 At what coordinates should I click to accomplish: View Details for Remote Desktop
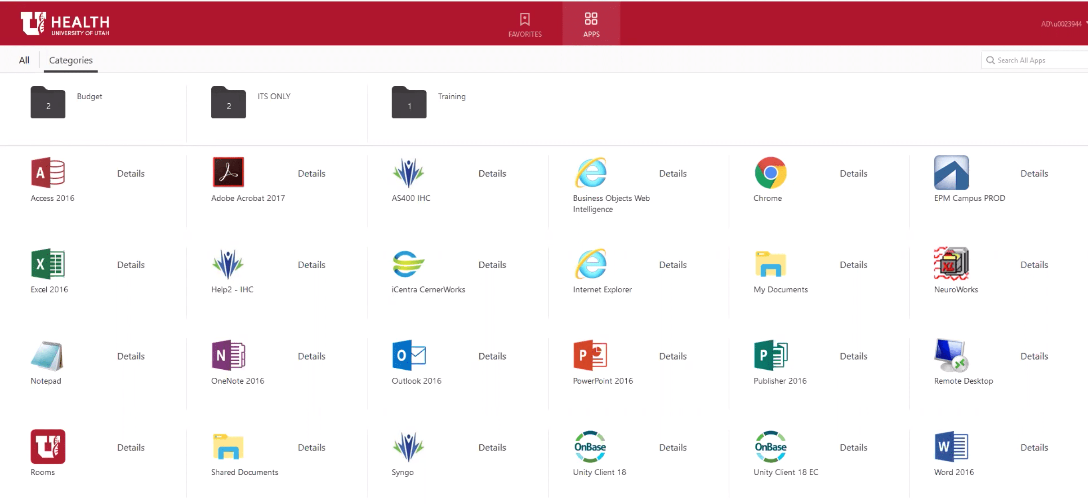(1034, 356)
